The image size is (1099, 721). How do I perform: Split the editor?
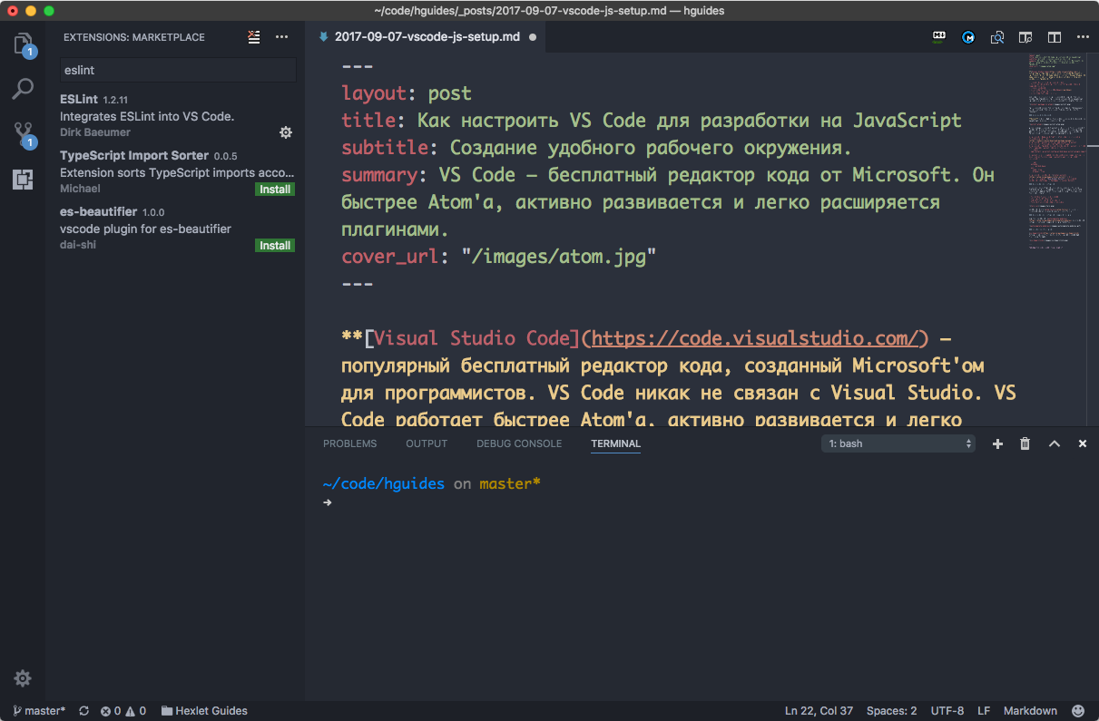point(1054,37)
